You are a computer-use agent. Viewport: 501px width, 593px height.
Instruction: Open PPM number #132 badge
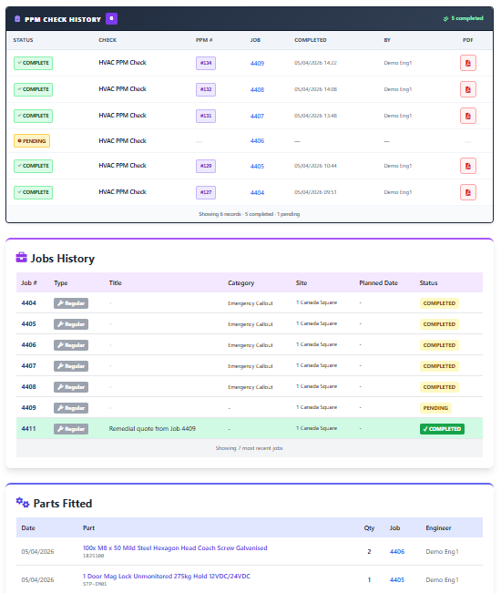206,89
